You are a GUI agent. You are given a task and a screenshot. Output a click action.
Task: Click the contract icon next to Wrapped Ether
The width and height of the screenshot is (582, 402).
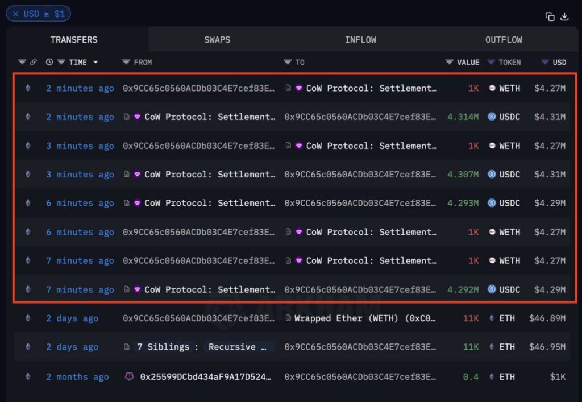coord(290,318)
